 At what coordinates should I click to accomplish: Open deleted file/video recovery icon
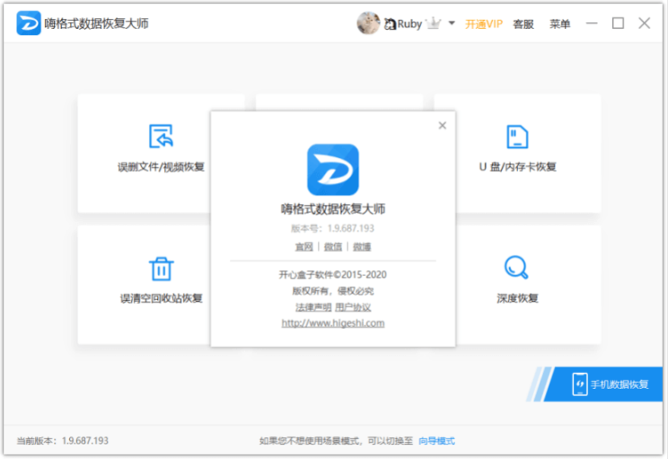pos(161,136)
